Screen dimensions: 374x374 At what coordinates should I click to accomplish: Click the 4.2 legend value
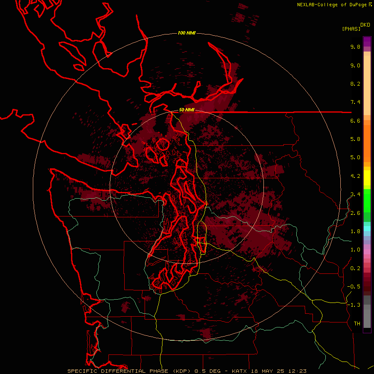click(x=355, y=176)
